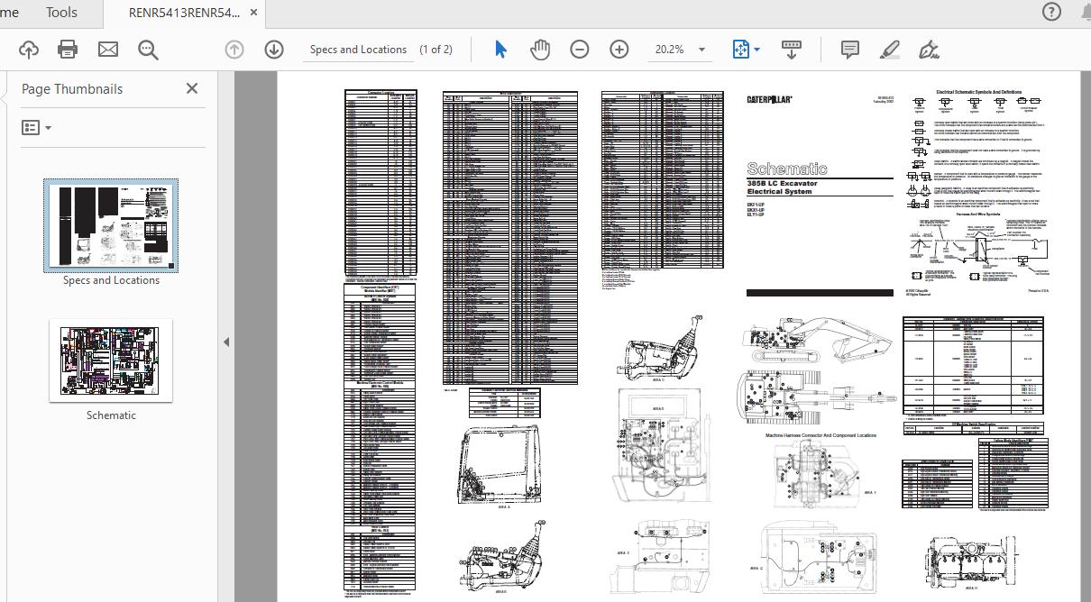Image resolution: width=1091 pixels, height=602 pixels.
Task: Activate the Hand pan tool
Action: coord(540,50)
